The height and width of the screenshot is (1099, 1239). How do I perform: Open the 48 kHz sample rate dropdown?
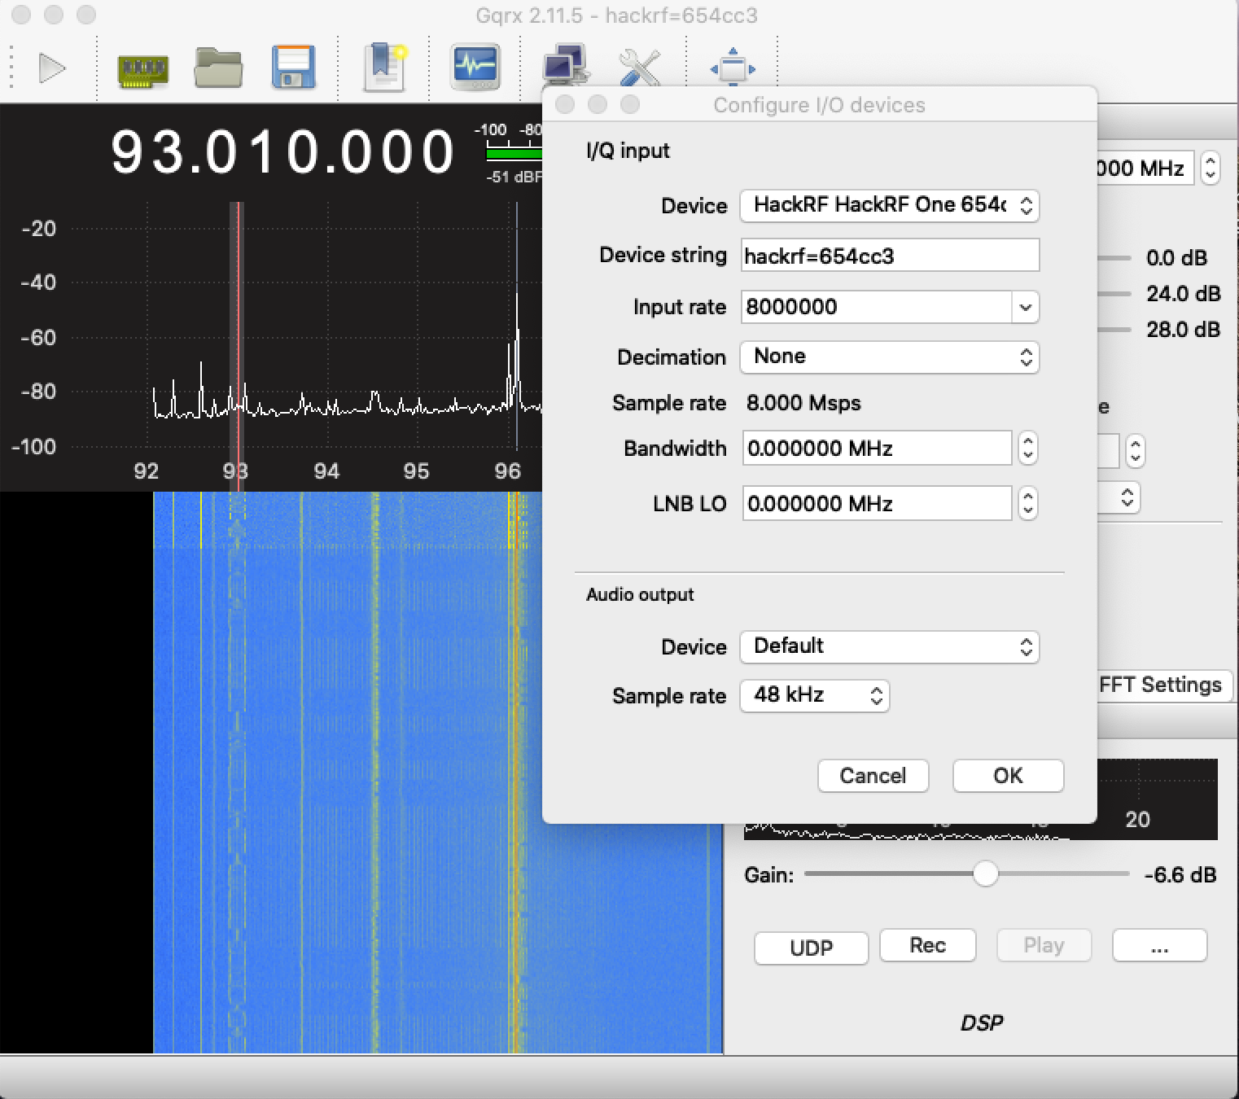[815, 695]
